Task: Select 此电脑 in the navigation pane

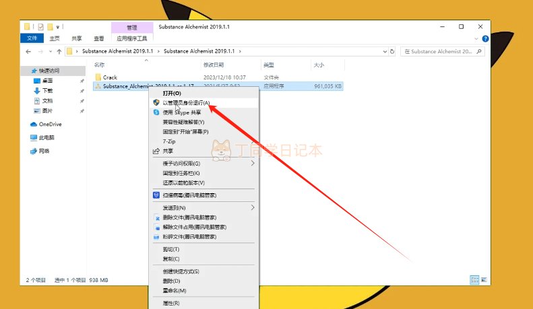Action: 46,137
